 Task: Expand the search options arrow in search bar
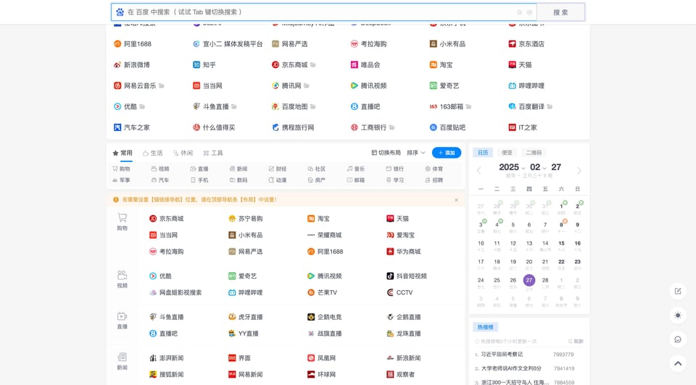529,12
